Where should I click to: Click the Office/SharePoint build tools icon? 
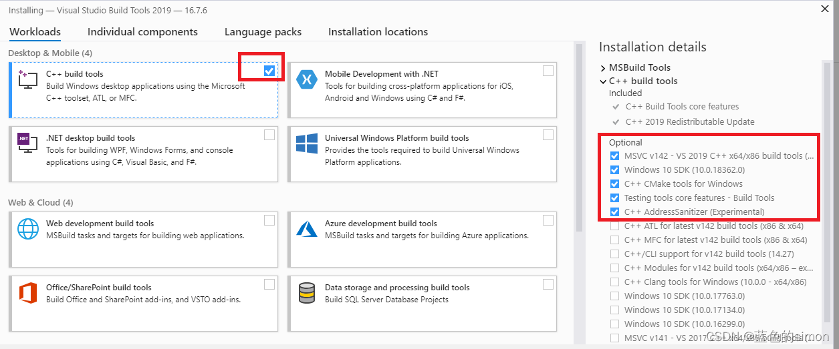point(28,293)
